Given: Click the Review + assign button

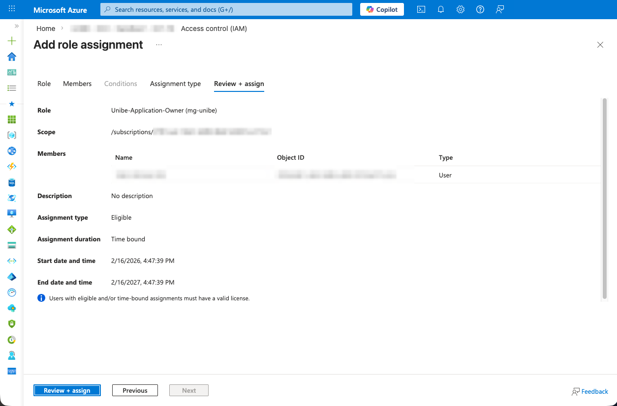Looking at the screenshot, I should pos(67,390).
